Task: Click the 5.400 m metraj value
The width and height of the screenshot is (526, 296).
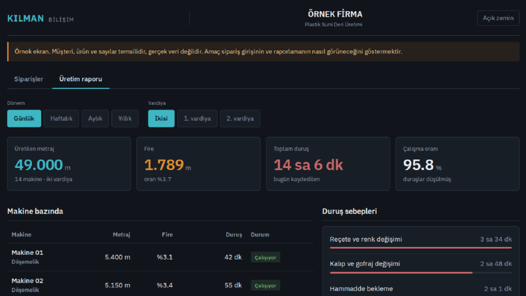Action: click(x=117, y=257)
